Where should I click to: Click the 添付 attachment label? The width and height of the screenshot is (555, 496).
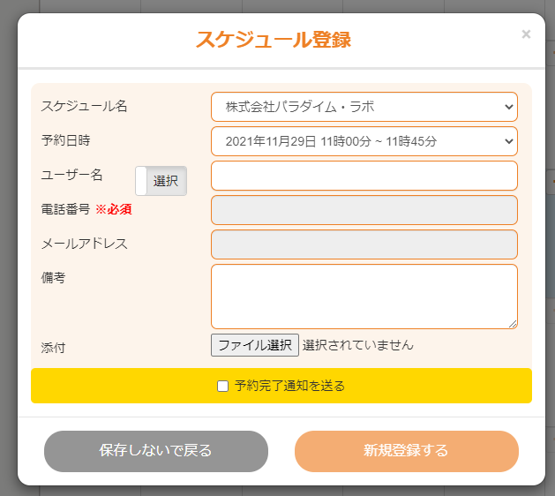(x=54, y=348)
